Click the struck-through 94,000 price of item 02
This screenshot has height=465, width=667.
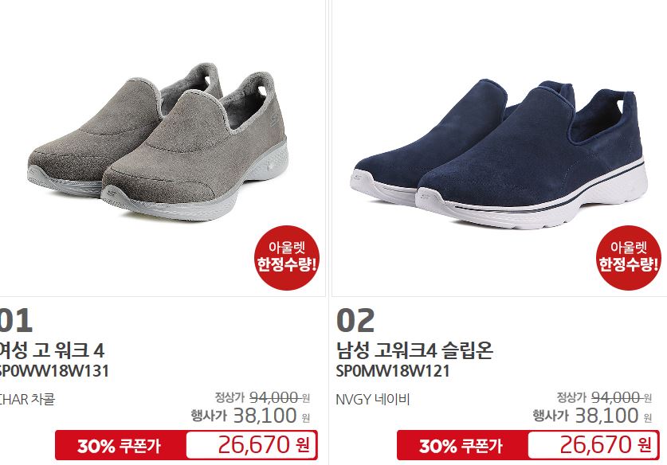pos(618,397)
